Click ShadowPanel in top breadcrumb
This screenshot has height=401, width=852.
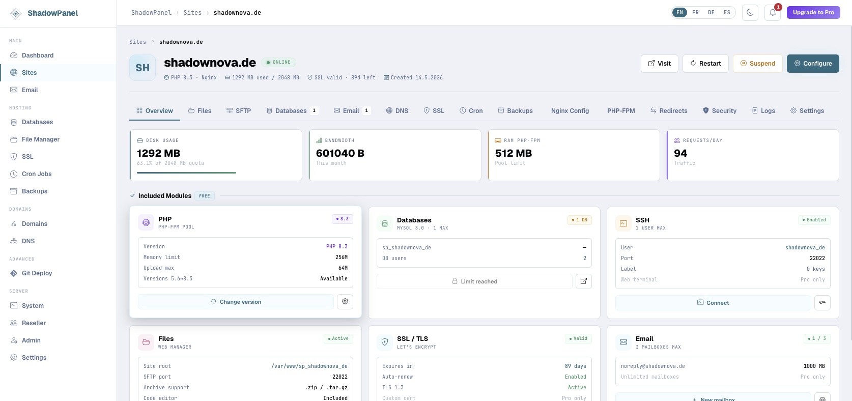(151, 13)
